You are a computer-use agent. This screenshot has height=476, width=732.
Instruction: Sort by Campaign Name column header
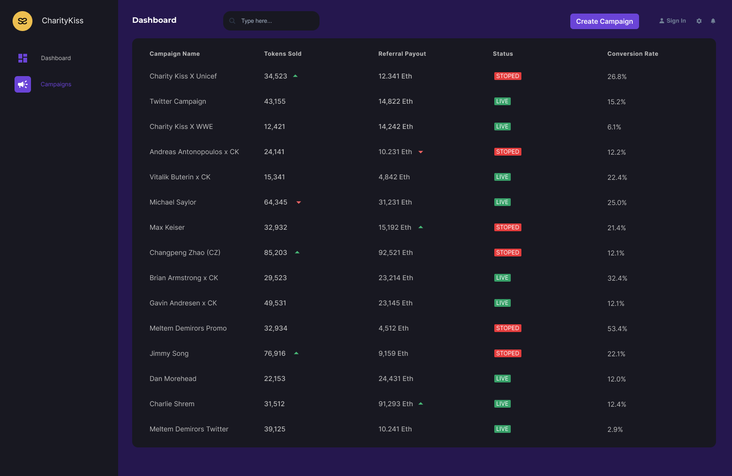point(175,54)
